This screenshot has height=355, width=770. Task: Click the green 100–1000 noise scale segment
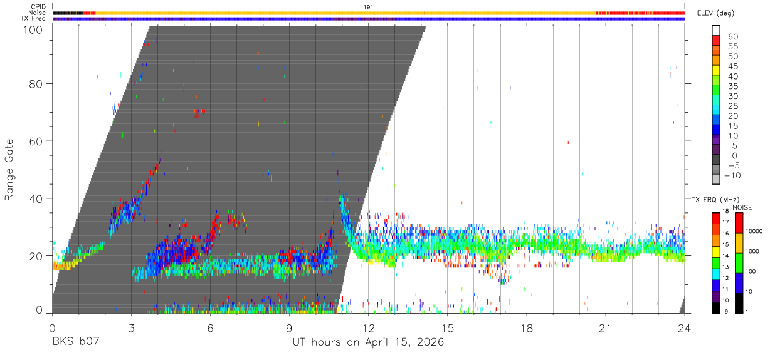[739, 262]
